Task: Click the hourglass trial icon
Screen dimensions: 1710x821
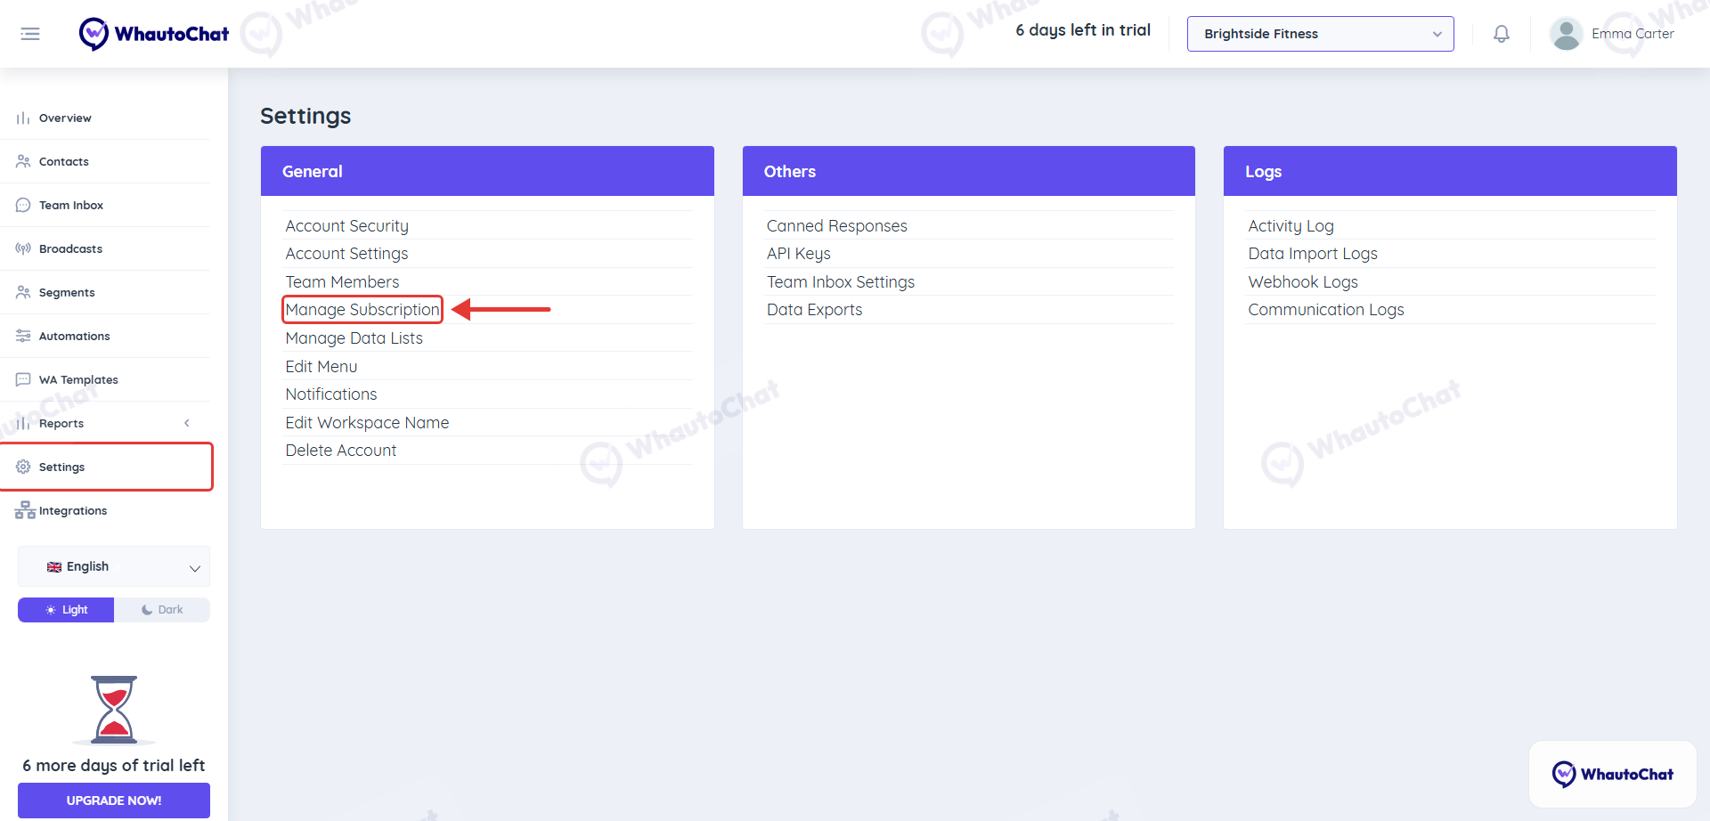Action: click(x=114, y=710)
